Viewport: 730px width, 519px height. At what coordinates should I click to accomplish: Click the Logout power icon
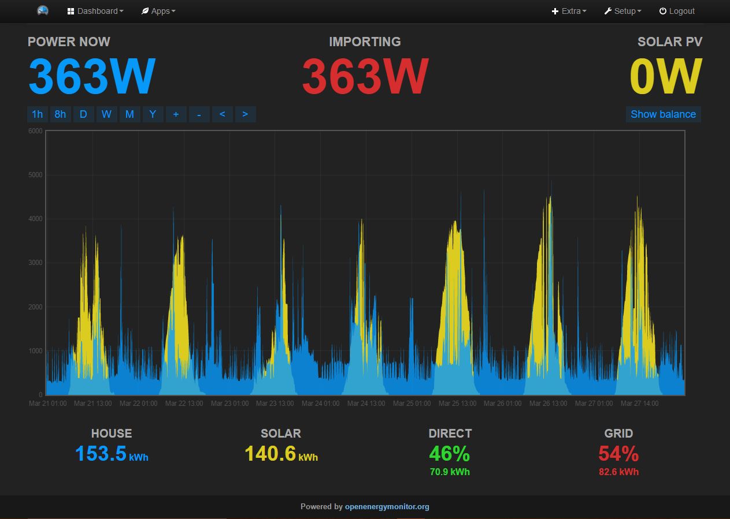pyautogui.click(x=663, y=11)
